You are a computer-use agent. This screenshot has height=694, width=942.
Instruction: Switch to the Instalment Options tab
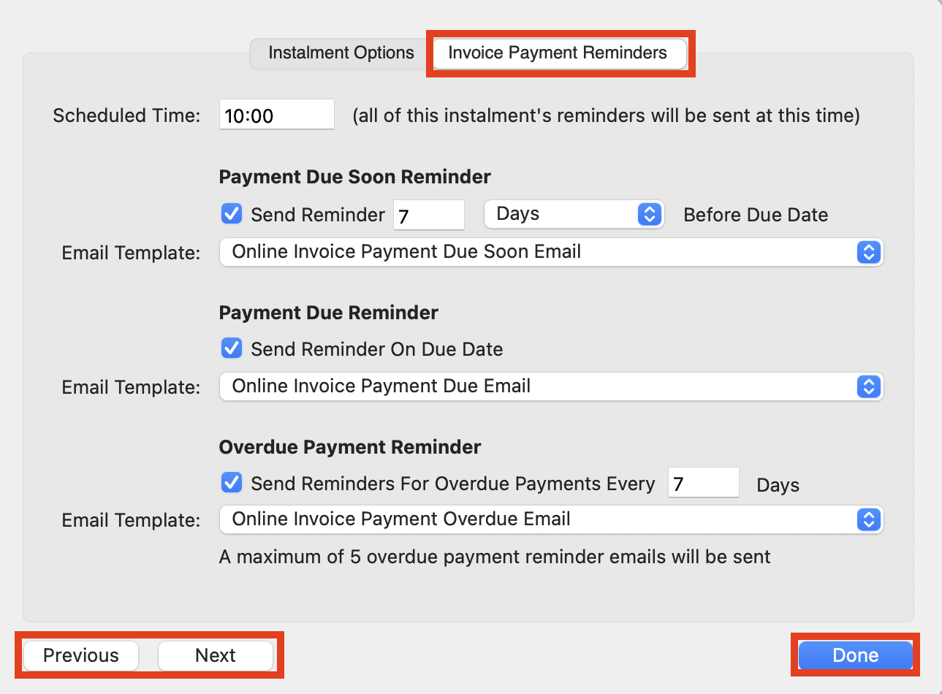point(341,53)
